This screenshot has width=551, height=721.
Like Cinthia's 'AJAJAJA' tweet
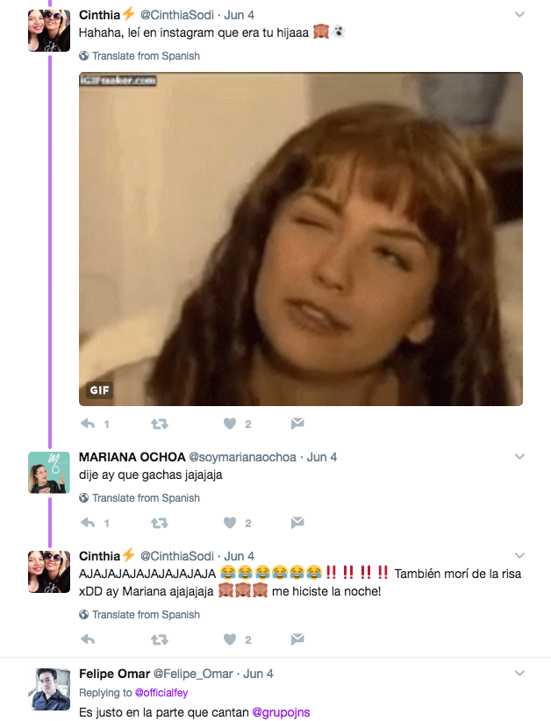[x=230, y=639]
